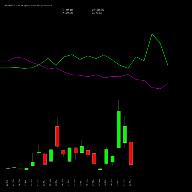The width and height of the screenshot is (192, 192).
Task: Click the magenta indicator line's lowest point
Action: (160, 89)
